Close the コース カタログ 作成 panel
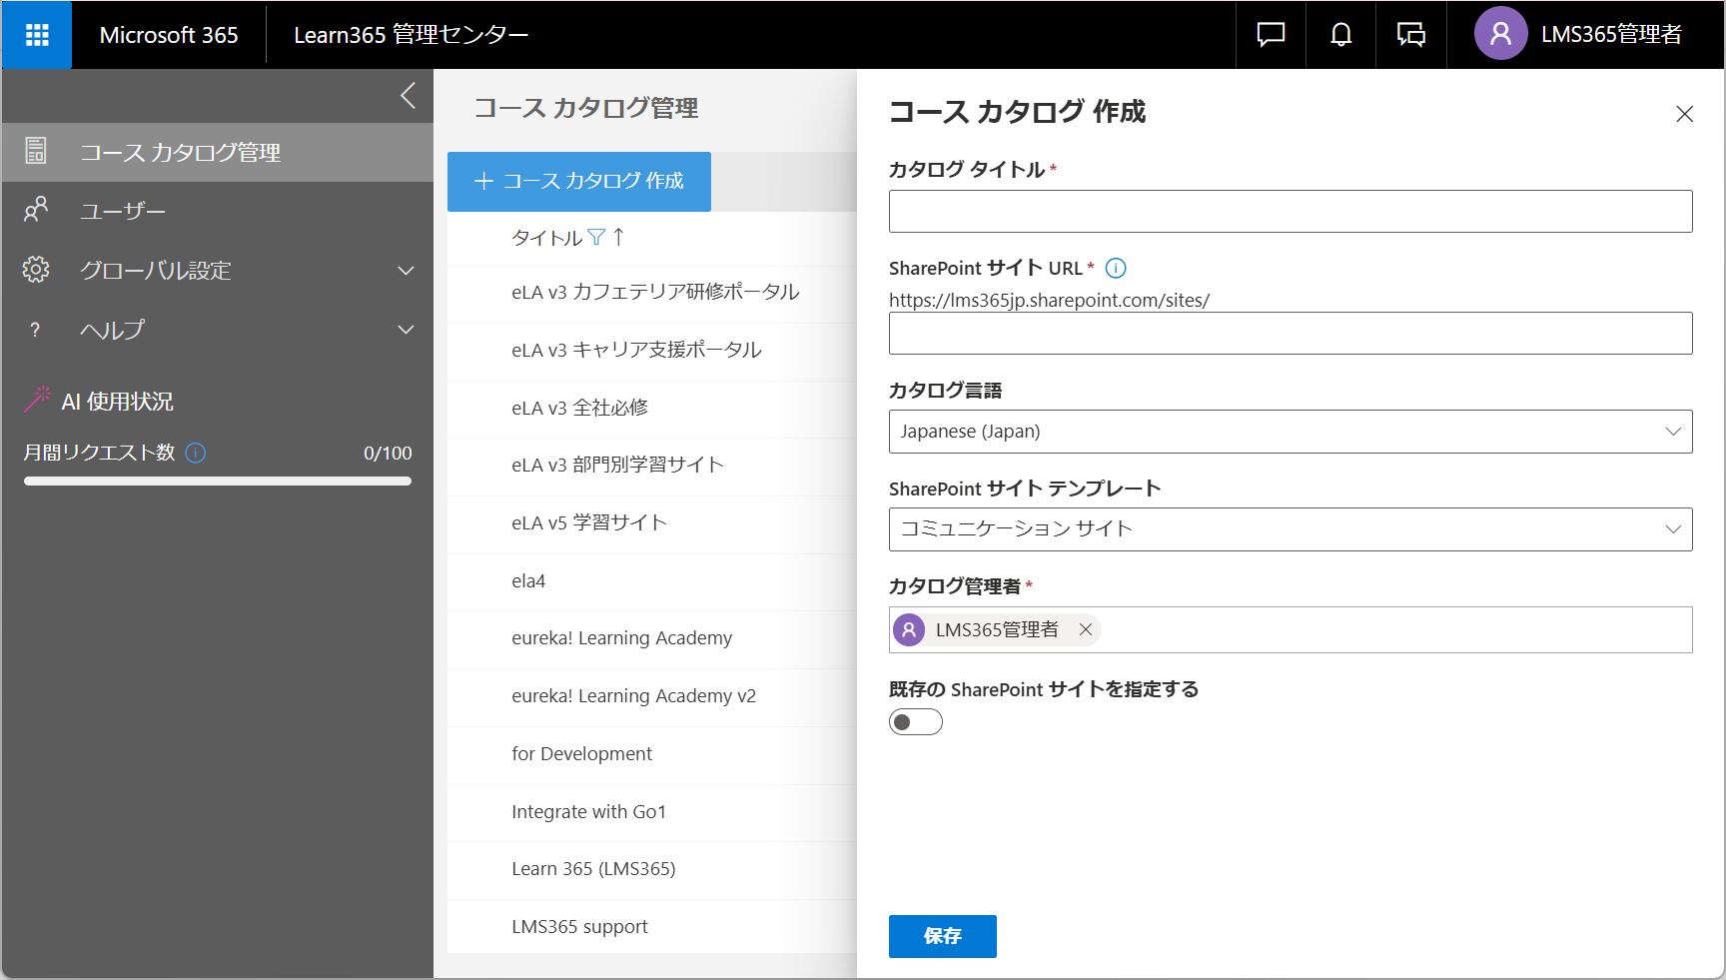Screen dimensions: 1726x980 1684,114
